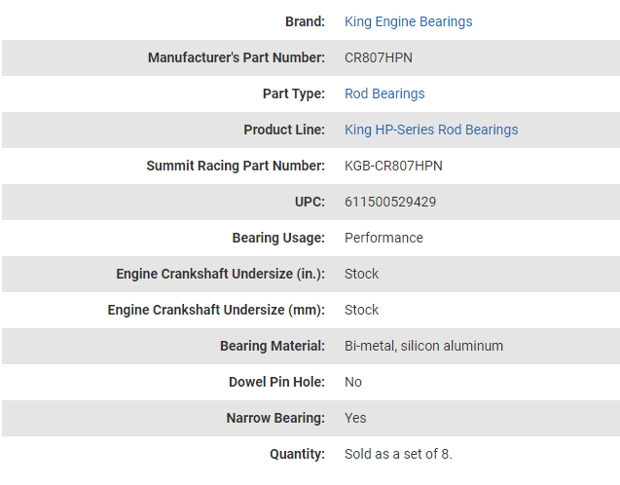Click the Brand label
The image size is (620, 485).
tap(305, 21)
